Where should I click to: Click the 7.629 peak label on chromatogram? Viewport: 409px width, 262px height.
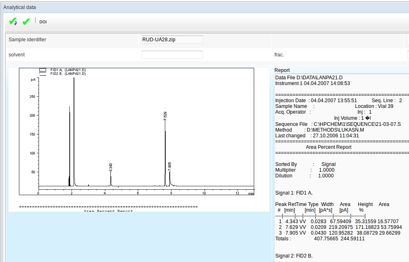(x=165, y=115)
